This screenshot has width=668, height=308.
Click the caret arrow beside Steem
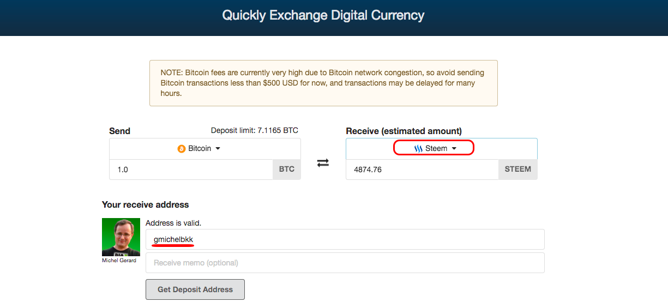pyautogui.click(x=454, y=149)
